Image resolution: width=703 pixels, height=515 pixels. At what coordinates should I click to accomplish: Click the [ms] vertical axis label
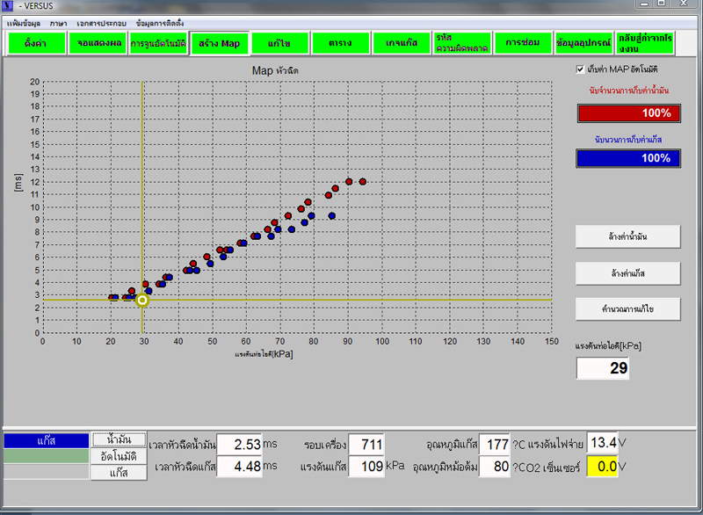coord(18,183)
